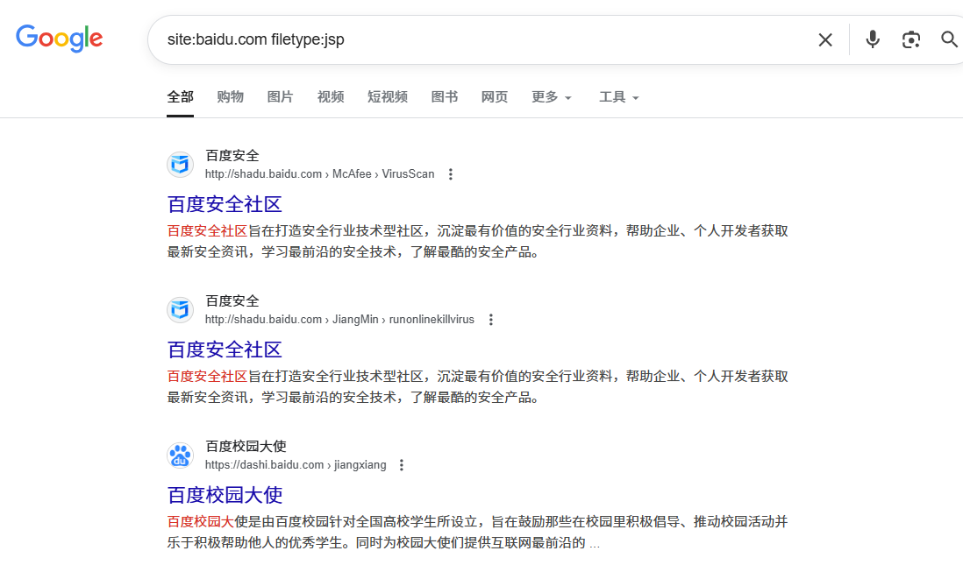Switch to the 视频 tab
This screenshot has width=963, height=565.
click(x=331, y=97)
